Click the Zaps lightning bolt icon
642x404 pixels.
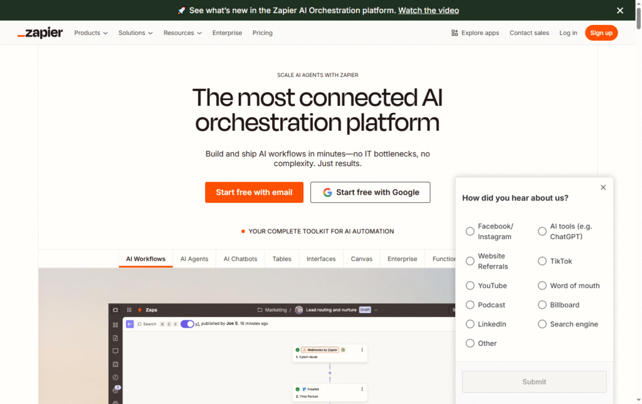140,310
